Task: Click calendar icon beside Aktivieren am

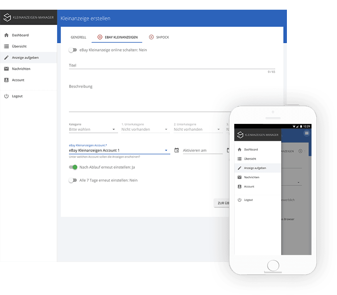Action: [x=177, y=150]
